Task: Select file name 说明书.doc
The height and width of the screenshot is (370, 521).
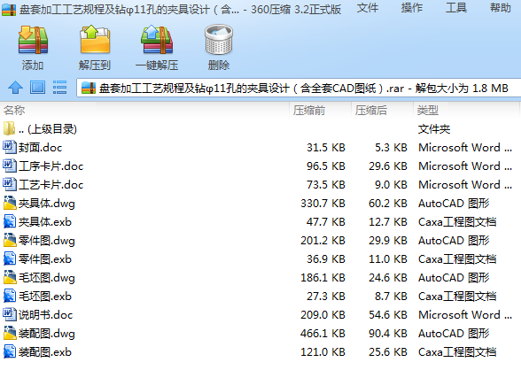Action: point(45,314)
